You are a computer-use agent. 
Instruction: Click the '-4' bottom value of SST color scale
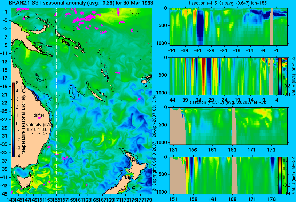[17, 156]
